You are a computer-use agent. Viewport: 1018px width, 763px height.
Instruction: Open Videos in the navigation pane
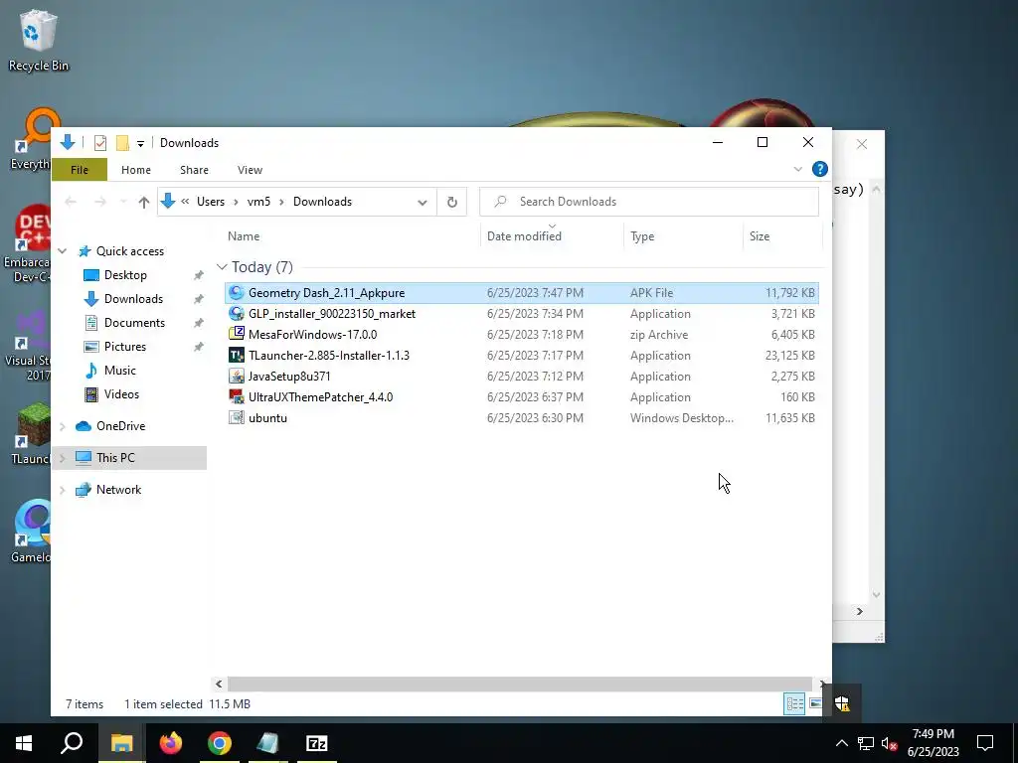click(121, 394)
